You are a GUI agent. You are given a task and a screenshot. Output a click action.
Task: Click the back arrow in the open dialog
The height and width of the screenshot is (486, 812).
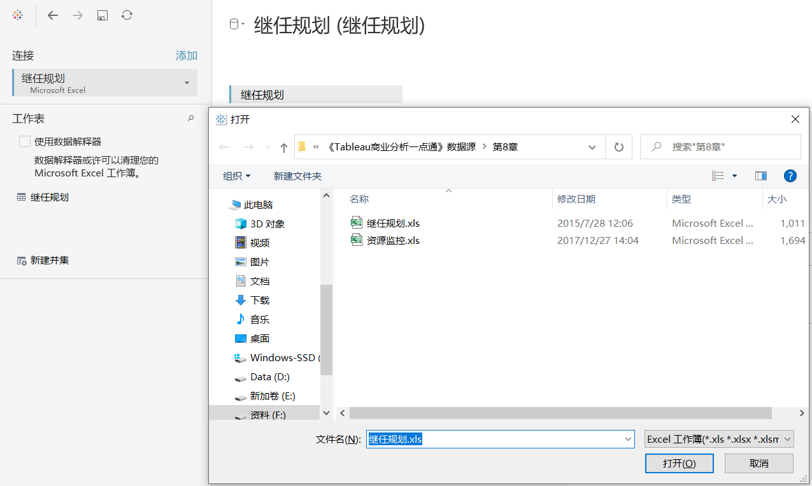click(x=224, y=147)
